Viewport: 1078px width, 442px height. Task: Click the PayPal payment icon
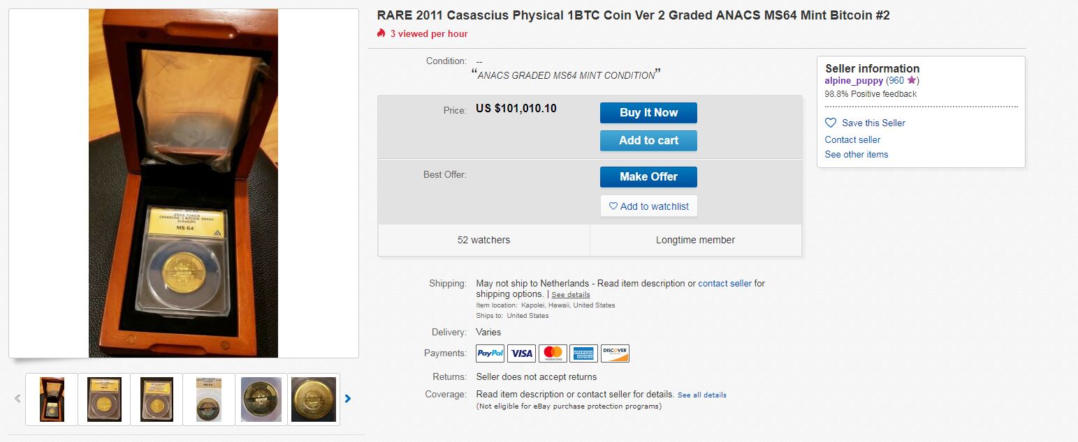(x=490, y=353)
